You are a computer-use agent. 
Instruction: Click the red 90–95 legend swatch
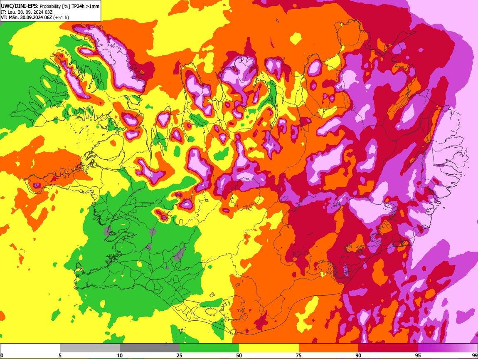click(388, 348)
